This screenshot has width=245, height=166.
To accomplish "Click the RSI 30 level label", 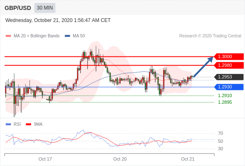I will pos(220,149).
